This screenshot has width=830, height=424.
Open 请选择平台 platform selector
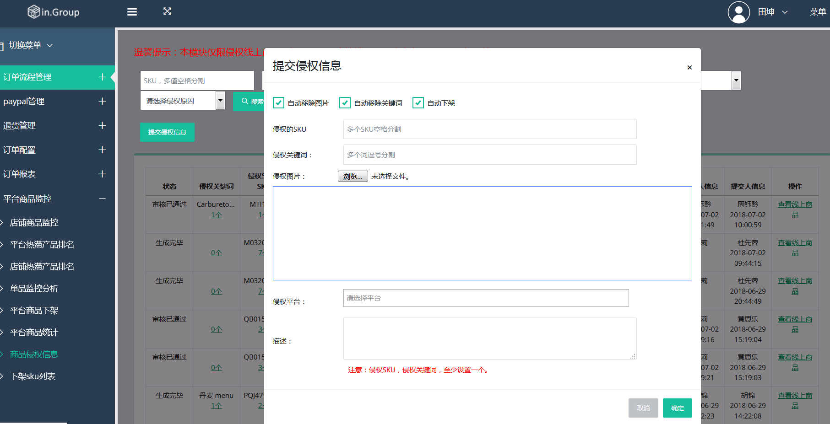pos(486,298)
